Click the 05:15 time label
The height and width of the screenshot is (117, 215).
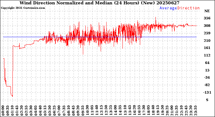45,111
